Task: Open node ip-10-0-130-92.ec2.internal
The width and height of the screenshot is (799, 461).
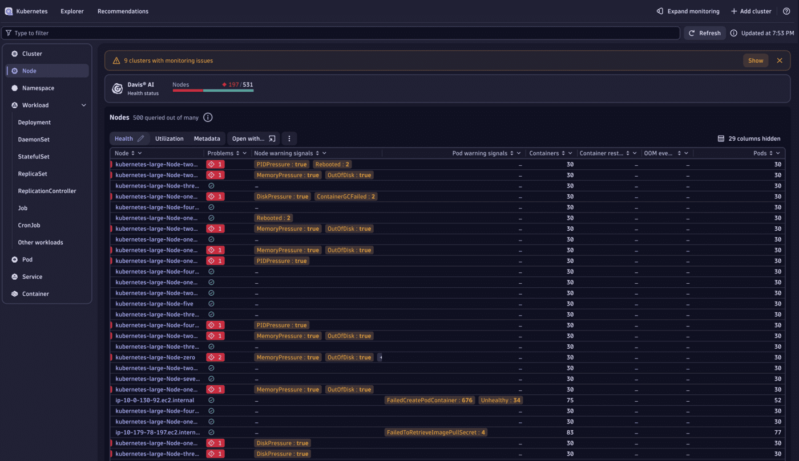Action: click(155, 400)
